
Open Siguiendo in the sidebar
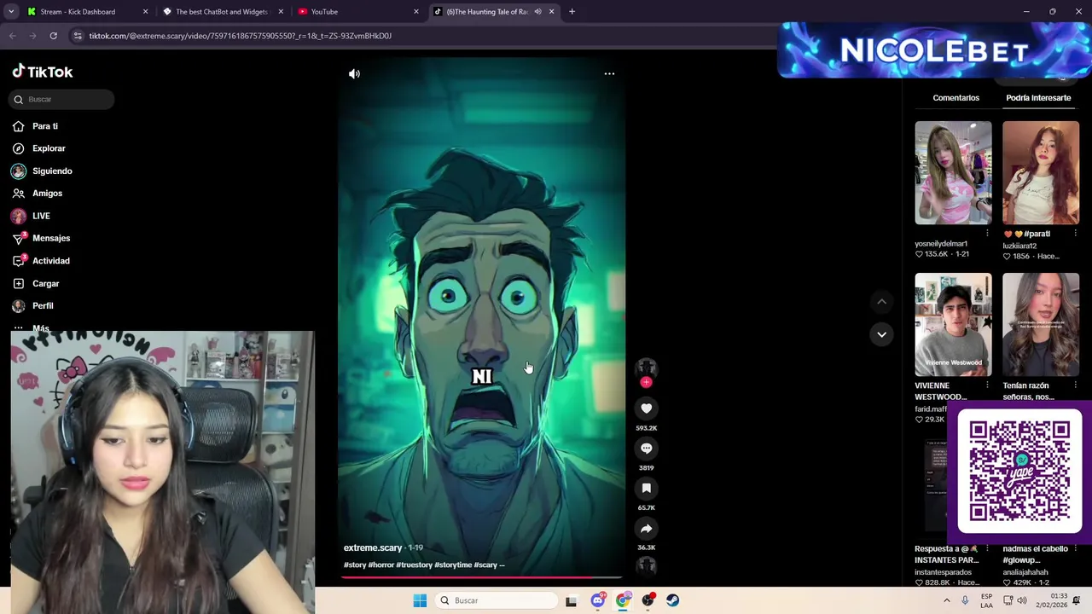point(52,171)
